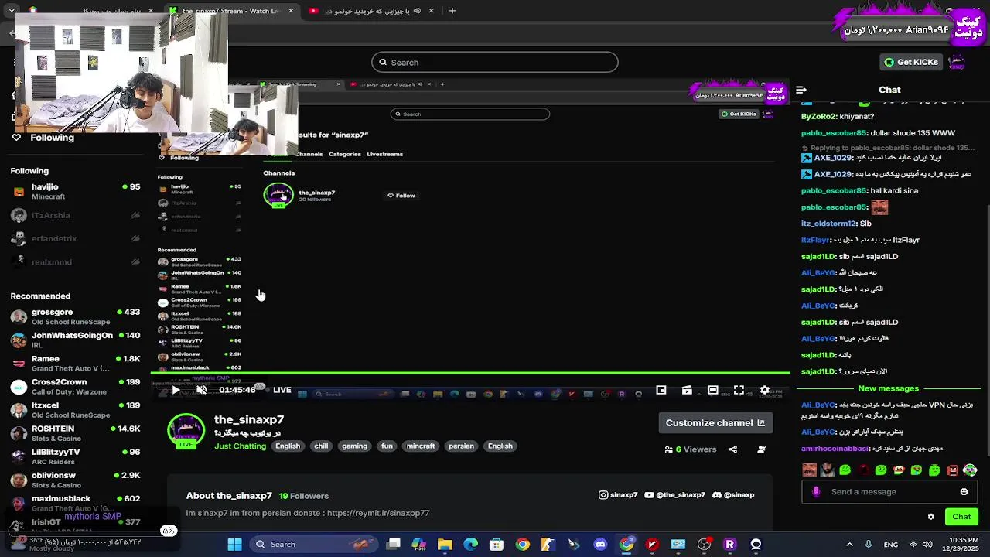Open Microsoft Edge from taskbar
Viewport: 990px width, 557px height.
pyautogui.click(x=470, y=545)
